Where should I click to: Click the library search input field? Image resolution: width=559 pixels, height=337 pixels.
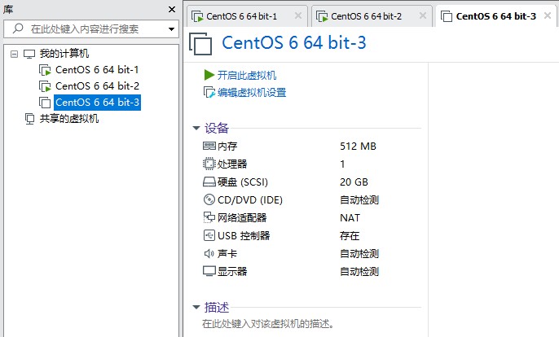(91, 28)
